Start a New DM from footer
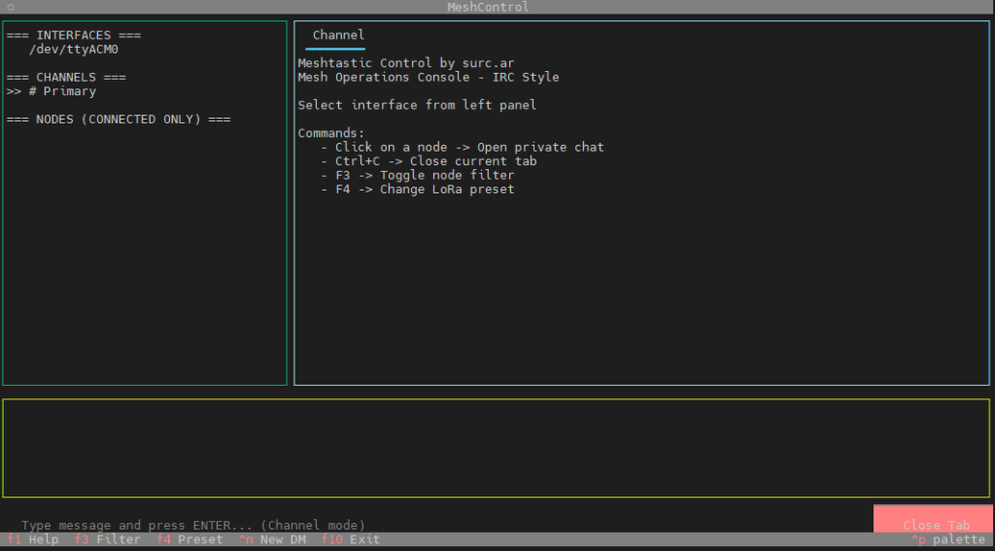 [272, 539]
